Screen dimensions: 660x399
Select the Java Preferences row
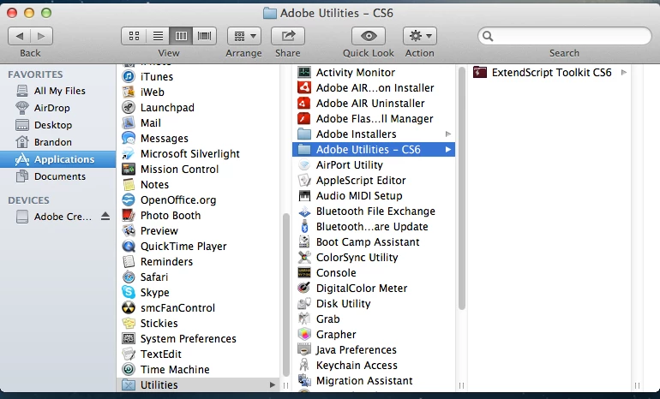(374, 350)
